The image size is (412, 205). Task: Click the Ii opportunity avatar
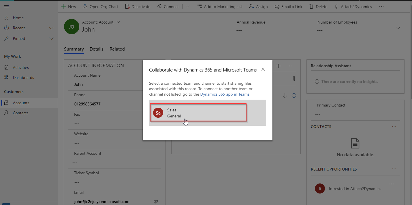(x=320, y=189)
